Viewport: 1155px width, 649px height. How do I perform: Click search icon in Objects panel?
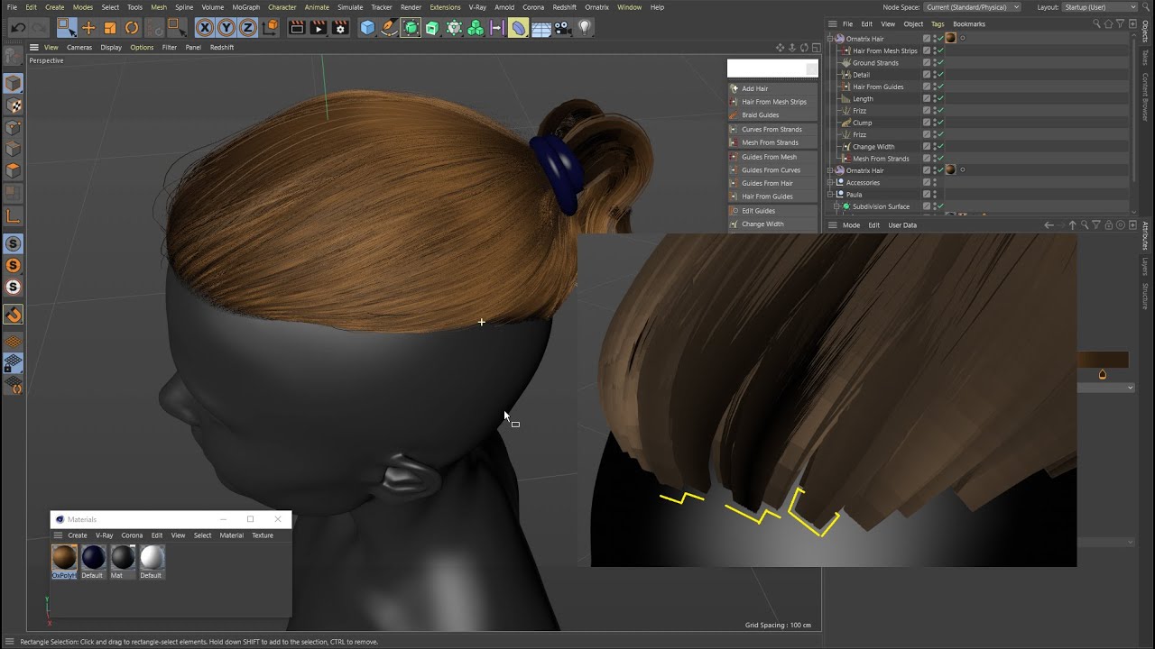tap(1096, 23)
